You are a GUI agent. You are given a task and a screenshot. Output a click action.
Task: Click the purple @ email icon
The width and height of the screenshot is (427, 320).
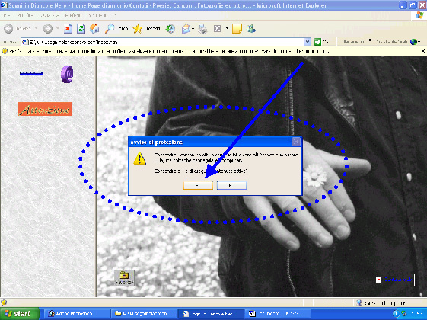pos(67,75)
